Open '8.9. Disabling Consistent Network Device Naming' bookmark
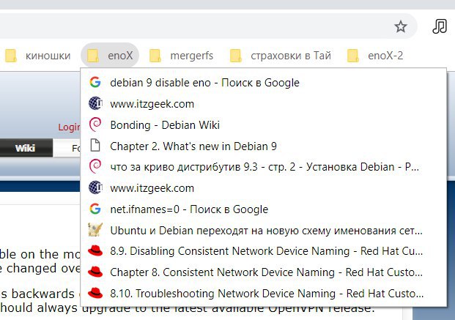 tap(264, 251)
